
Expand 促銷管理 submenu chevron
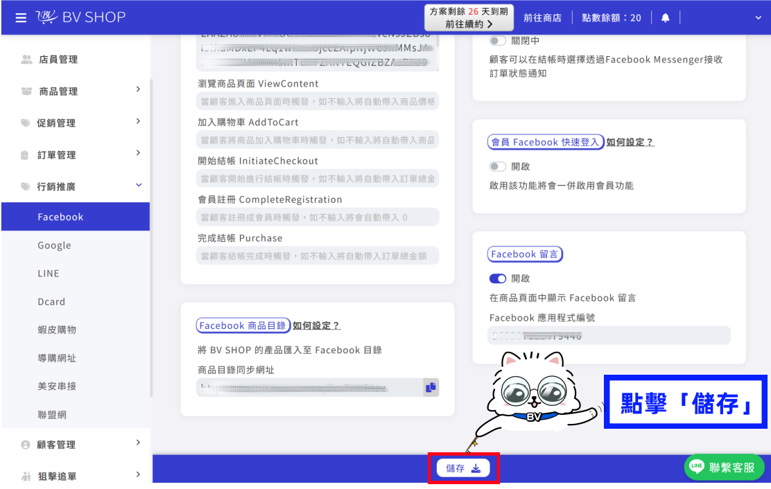138,121
